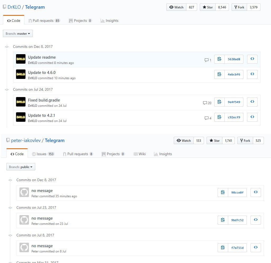Copy SHA for commit 5630ad8
The image size is (271, 263).
click(x=219, y=59)
